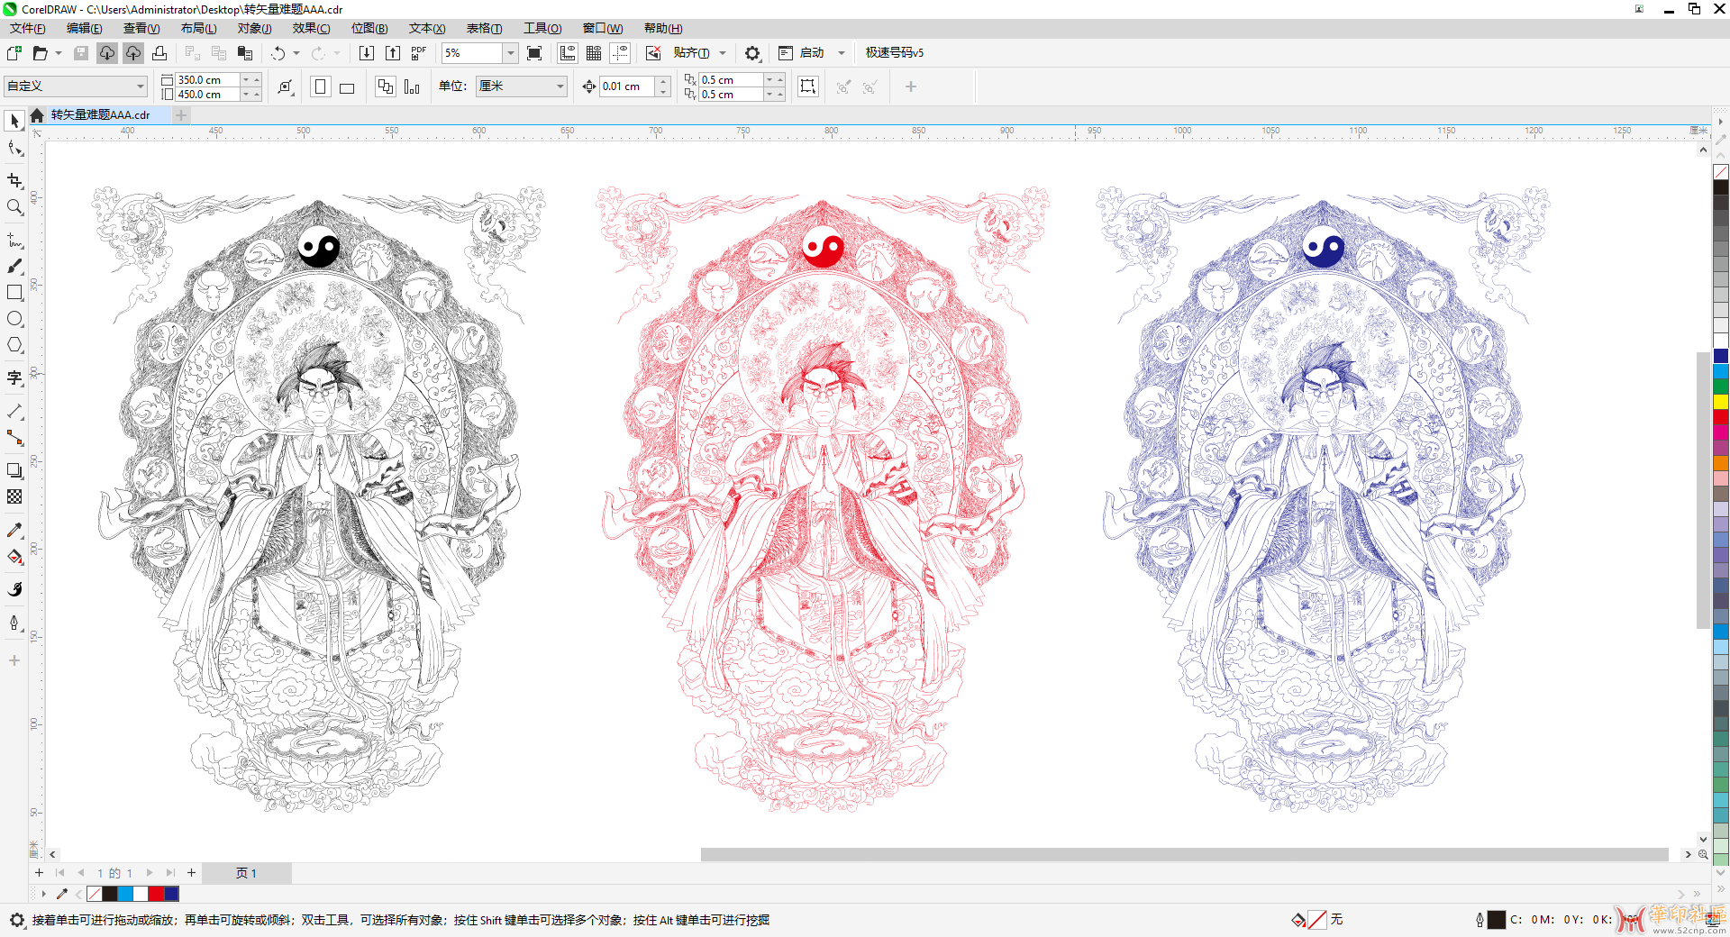Click the Full-screen preview icon
The width and height of the screenshot is (1730, 937).
pos(534,53)
